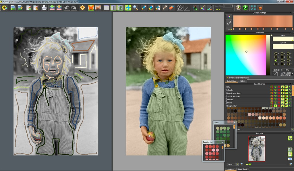Click the red X icon on the Sky library row
This screenshot has width=294, height=171.
point(279,87)
